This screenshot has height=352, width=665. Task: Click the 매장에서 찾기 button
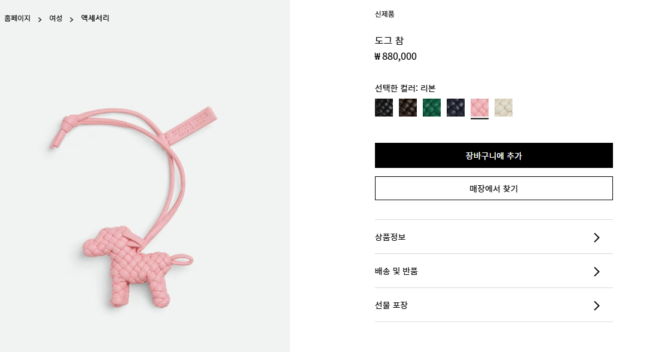click(x=493, y=188)
